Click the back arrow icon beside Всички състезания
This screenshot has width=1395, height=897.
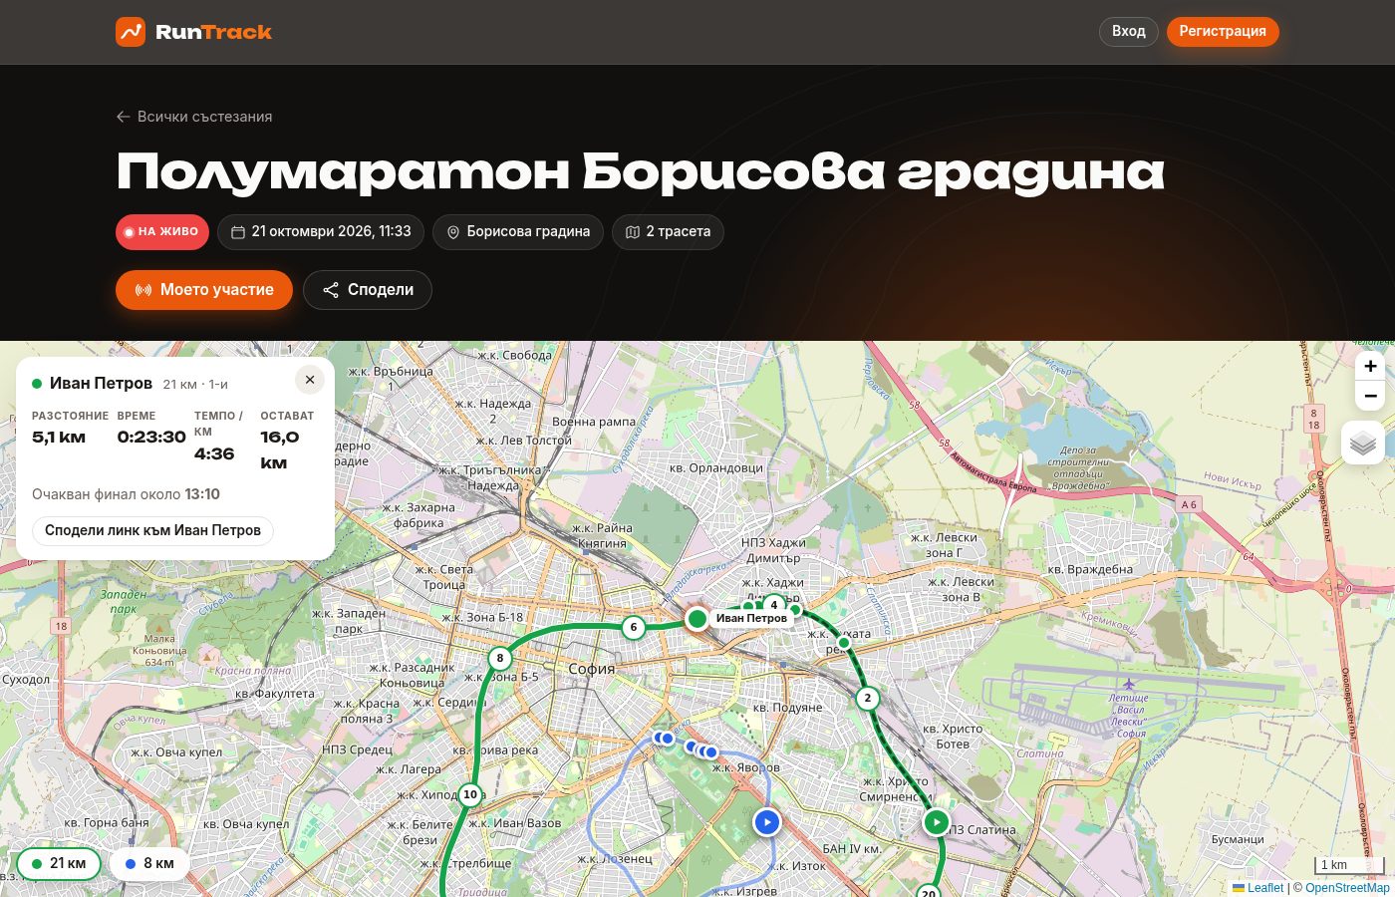124,117
